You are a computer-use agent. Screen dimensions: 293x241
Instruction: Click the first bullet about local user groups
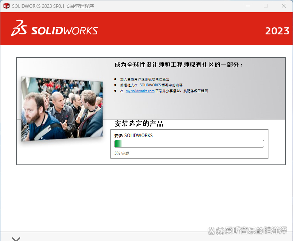point(144,79)
